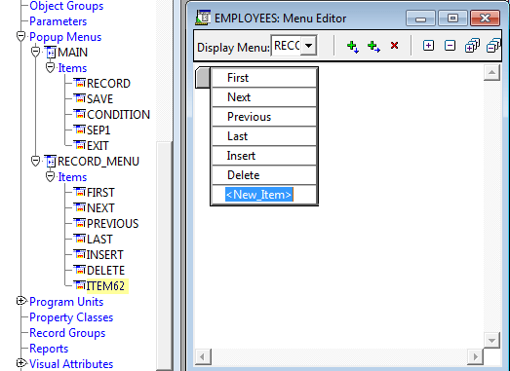Click the icon beside PREVIOUS item
Viewport: 510px width, 371px height.
point(79,224)
